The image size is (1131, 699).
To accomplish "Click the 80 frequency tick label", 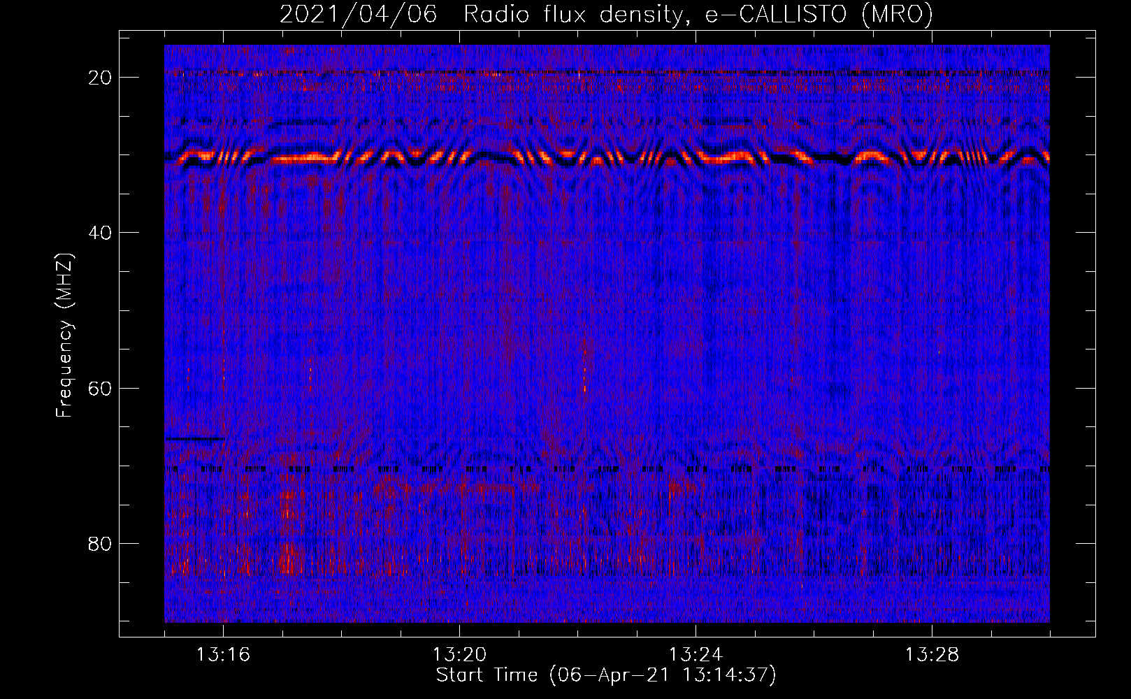I will [100, 544].
